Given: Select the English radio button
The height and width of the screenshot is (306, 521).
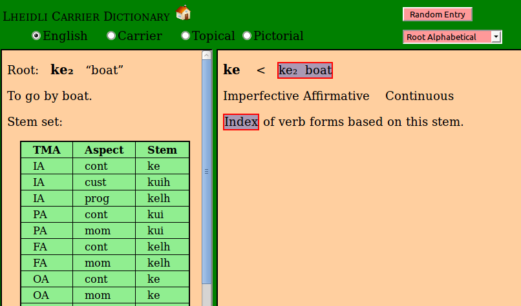Looking at the screenshot, I should coord(36,36).
